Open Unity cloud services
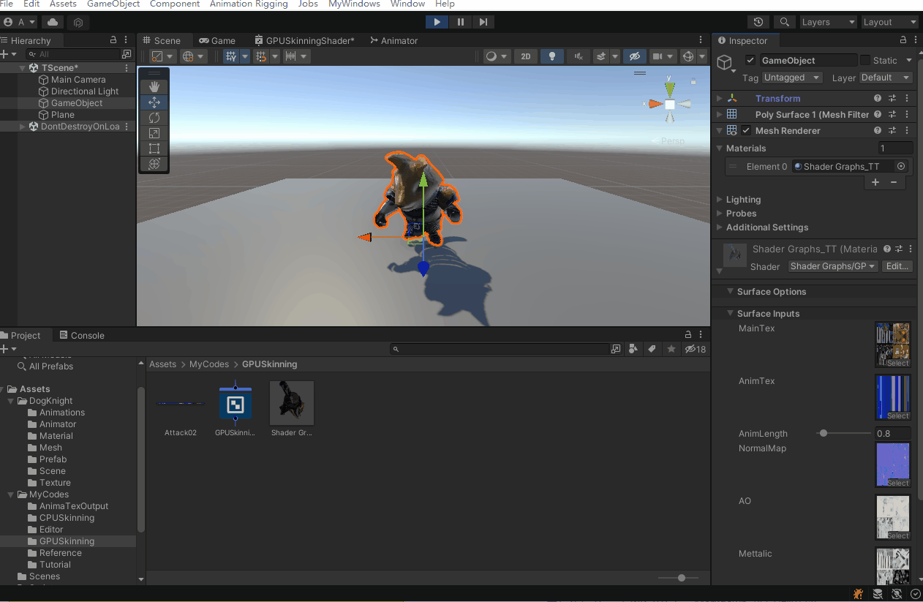 (x=51, y=23)
